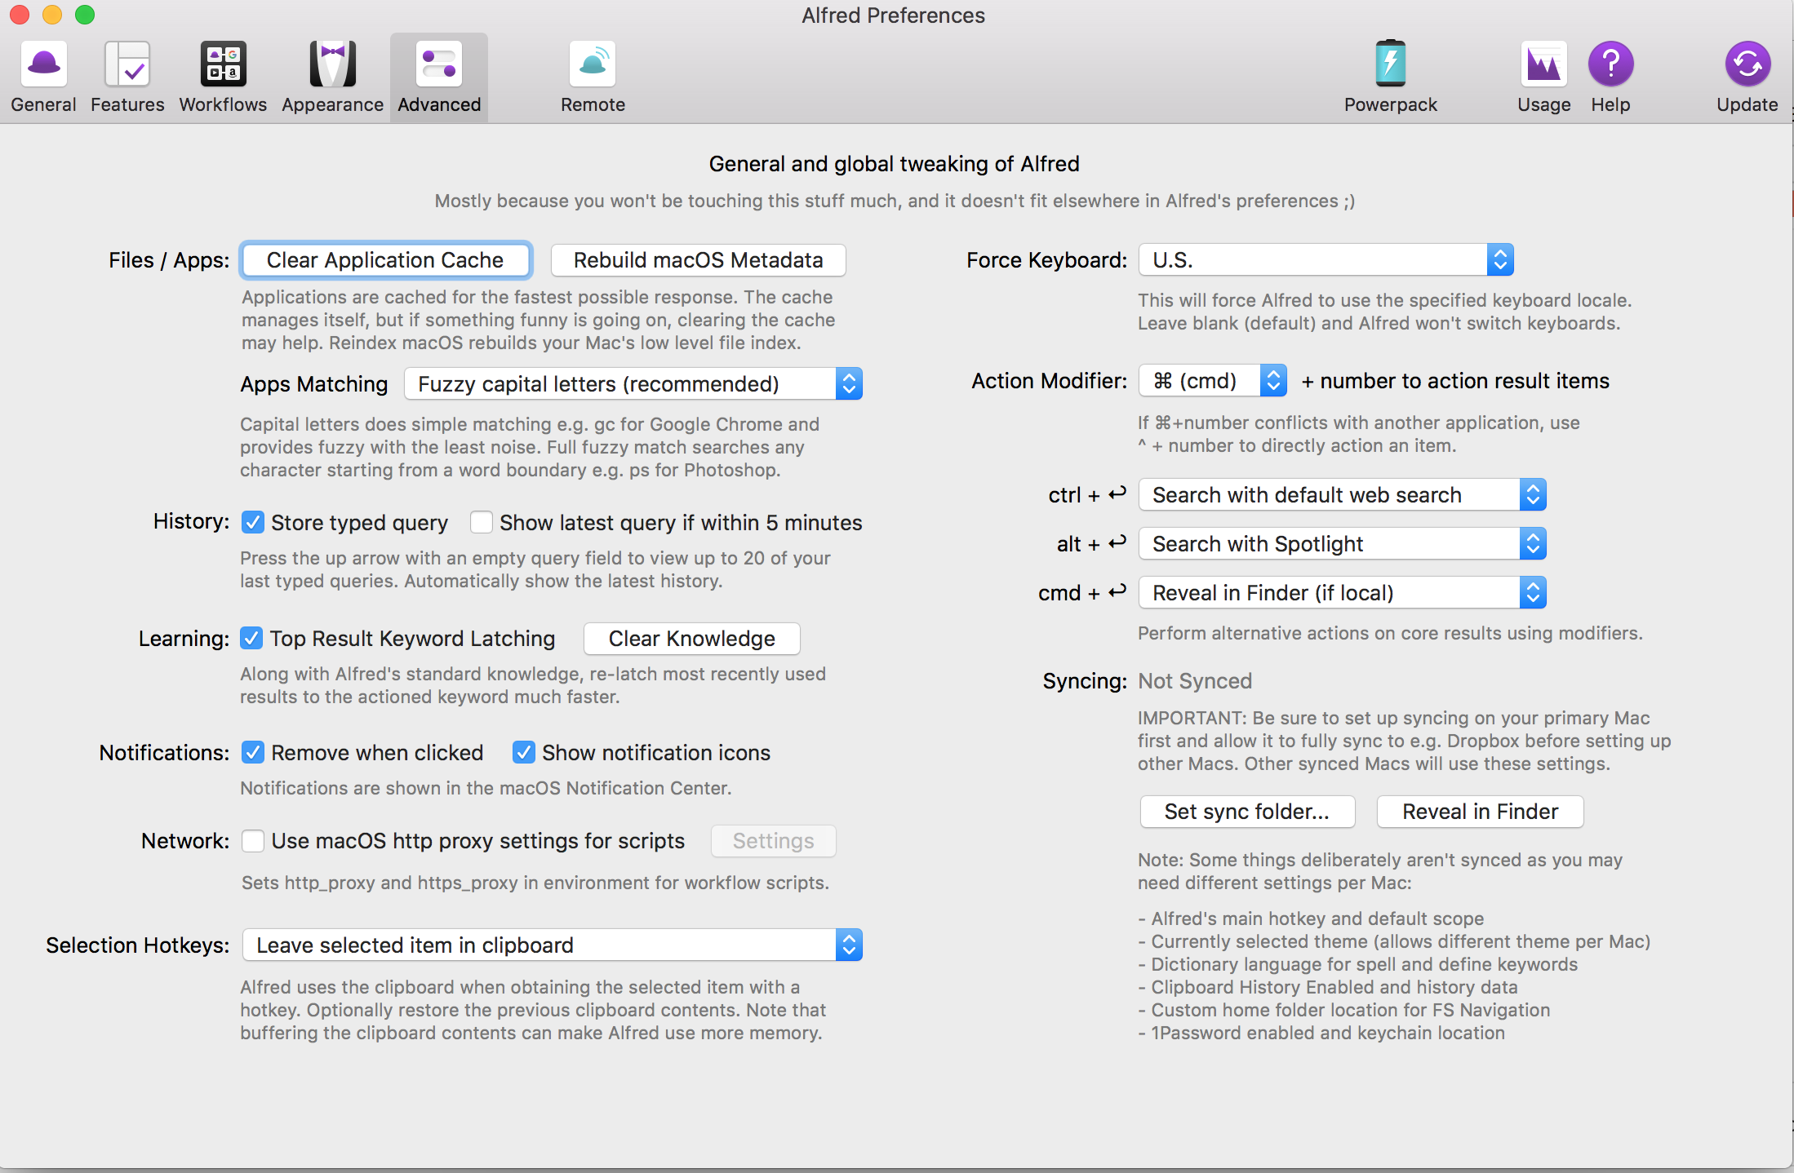Open the Powerpack battery icon
The image size is (1794, 1173).
[x=1390, y=63]
